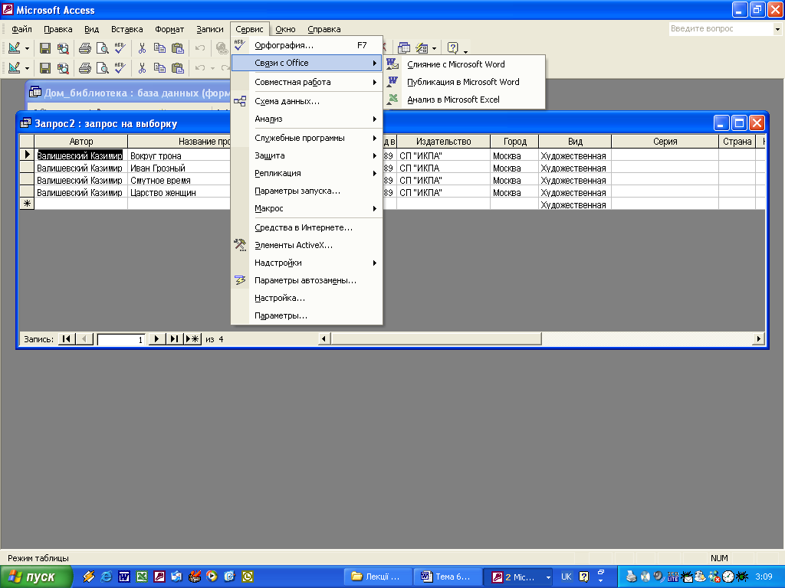
Task: Go to last record navigation button
Action: click(174, 339)
